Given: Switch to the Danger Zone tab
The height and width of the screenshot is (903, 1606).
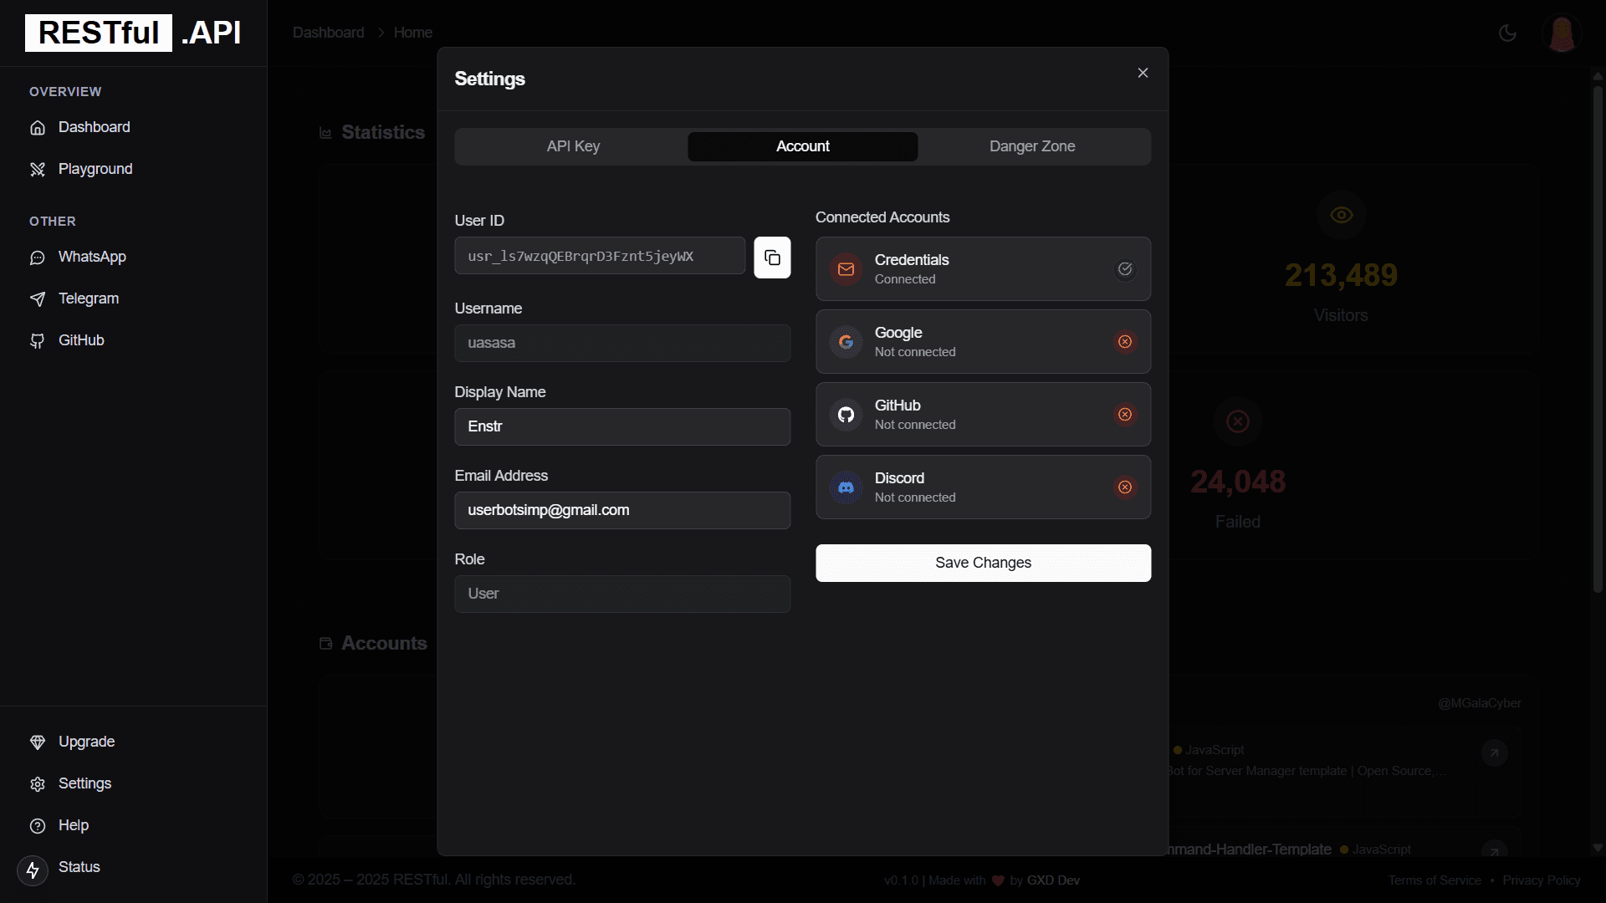Looking at the screenshot, I should 1031,146.
